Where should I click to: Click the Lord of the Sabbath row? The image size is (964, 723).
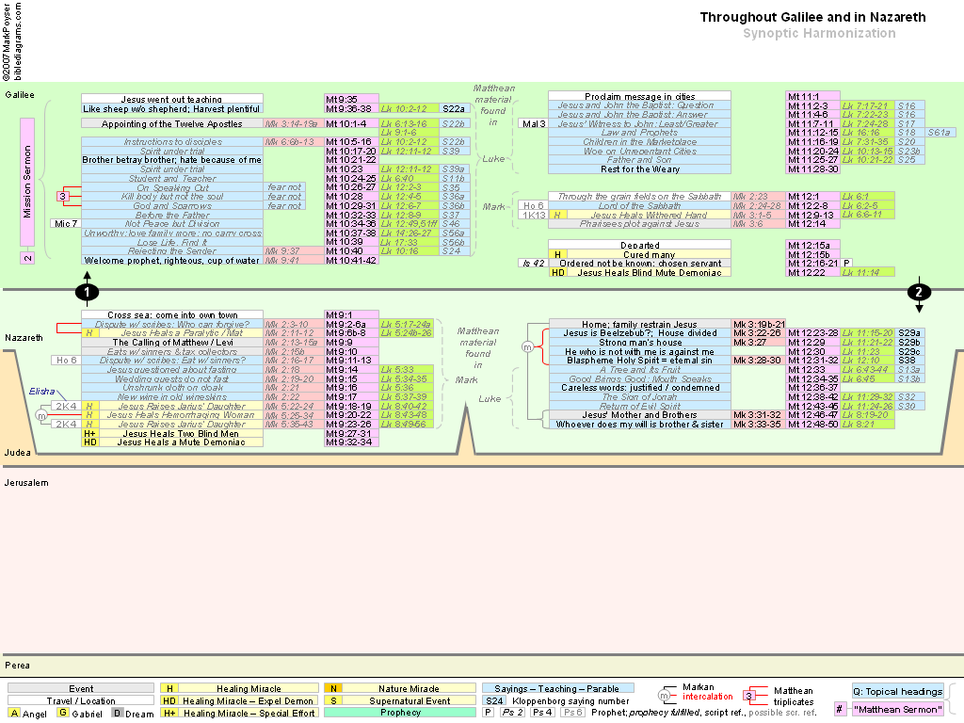click(639, 206)
